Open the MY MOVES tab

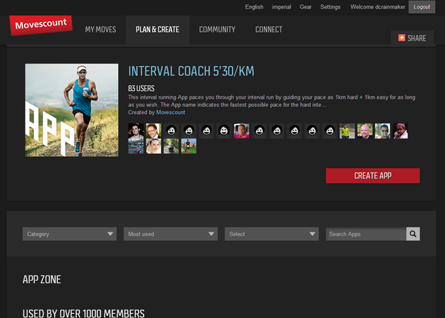click(x=101, y=30)
